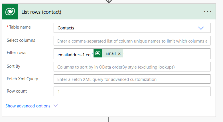The width and height of the screenshot is (223, 122).
Task: Remove the Email dynamic content token
Action: [119, 54]
